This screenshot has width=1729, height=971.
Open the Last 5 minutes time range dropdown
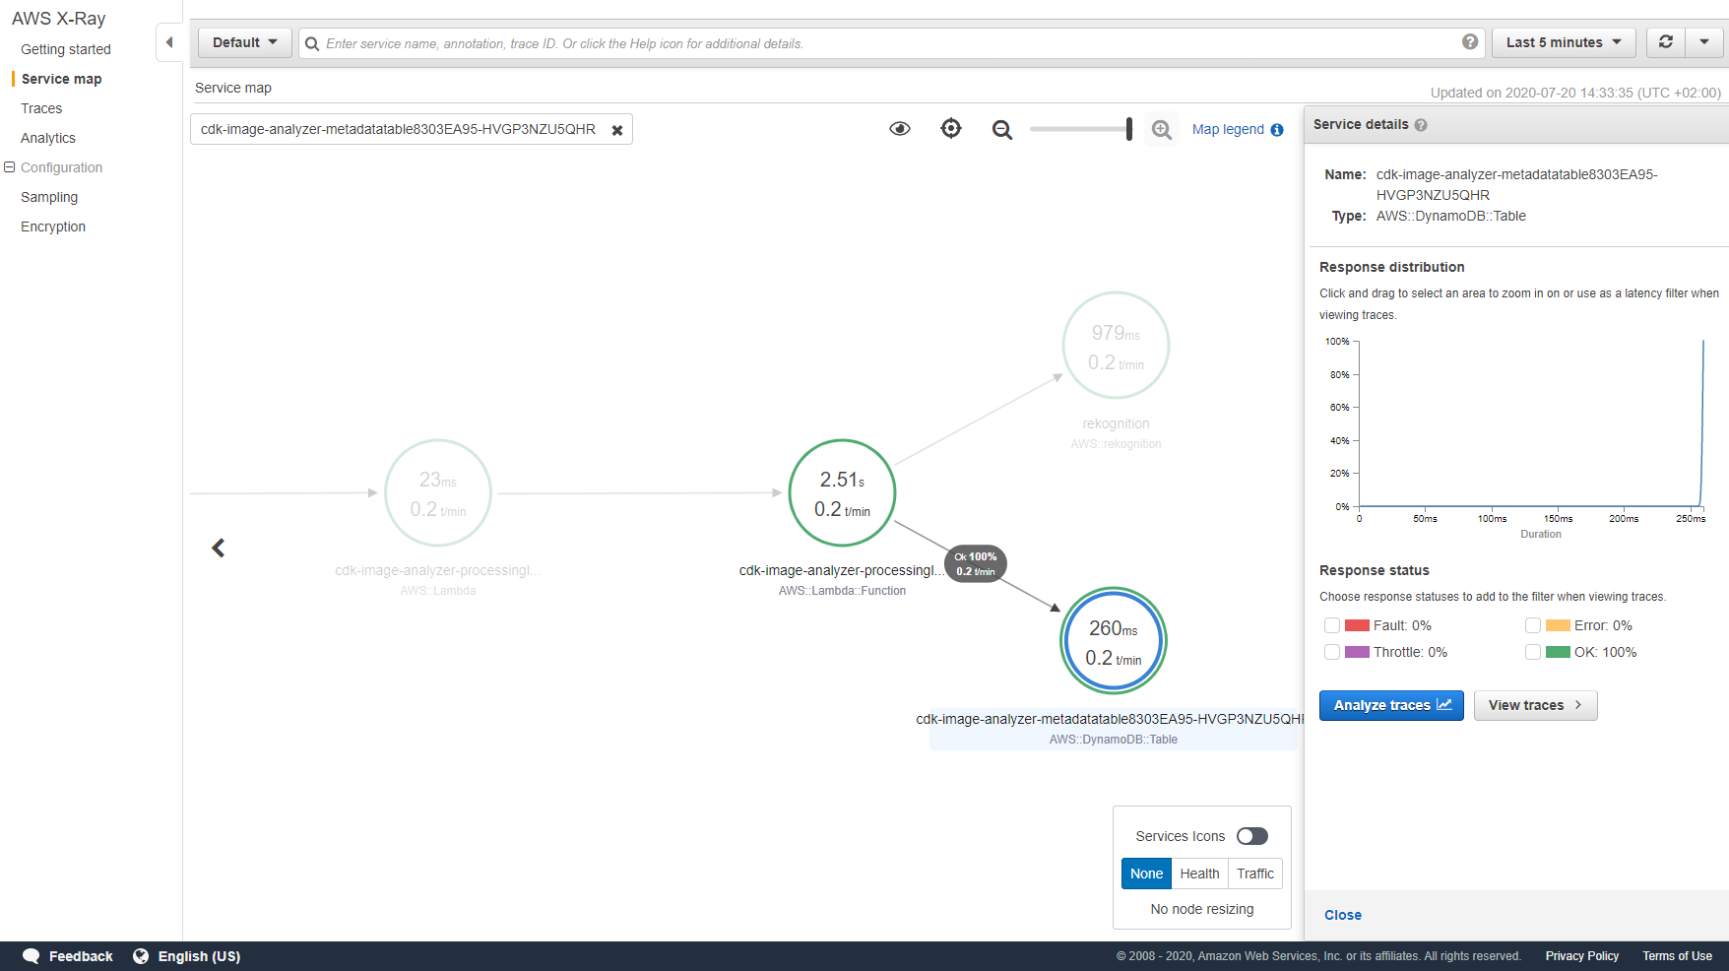click(x=1564, y=42)
